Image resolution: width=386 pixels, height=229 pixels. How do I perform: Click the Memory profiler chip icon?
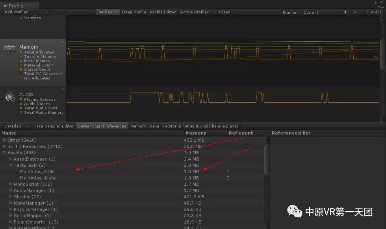(x=10, y=49)
